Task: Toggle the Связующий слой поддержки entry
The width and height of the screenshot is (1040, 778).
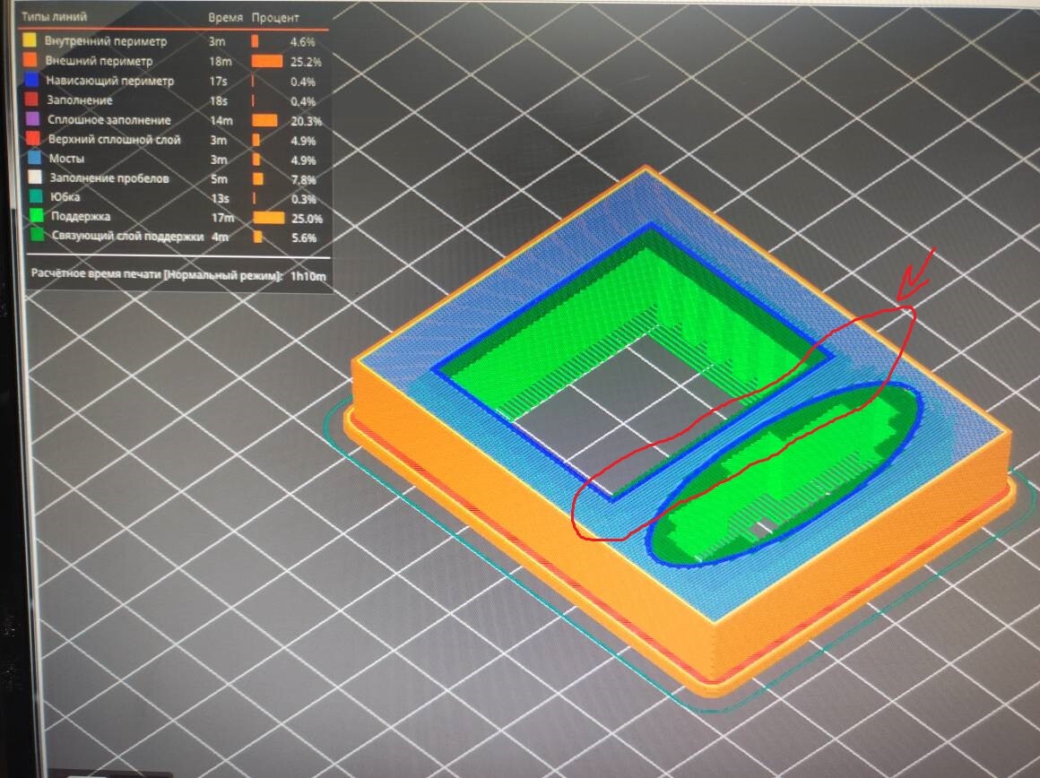Action: [127, 236]
